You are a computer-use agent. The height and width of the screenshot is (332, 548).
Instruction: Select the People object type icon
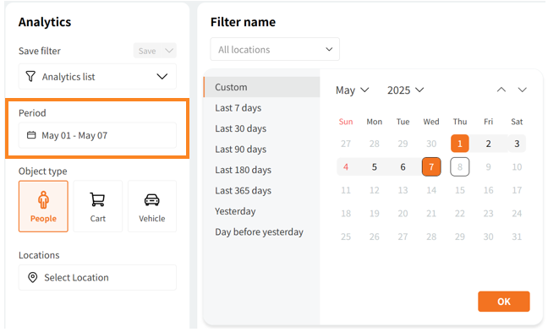(x=43, y=199)
